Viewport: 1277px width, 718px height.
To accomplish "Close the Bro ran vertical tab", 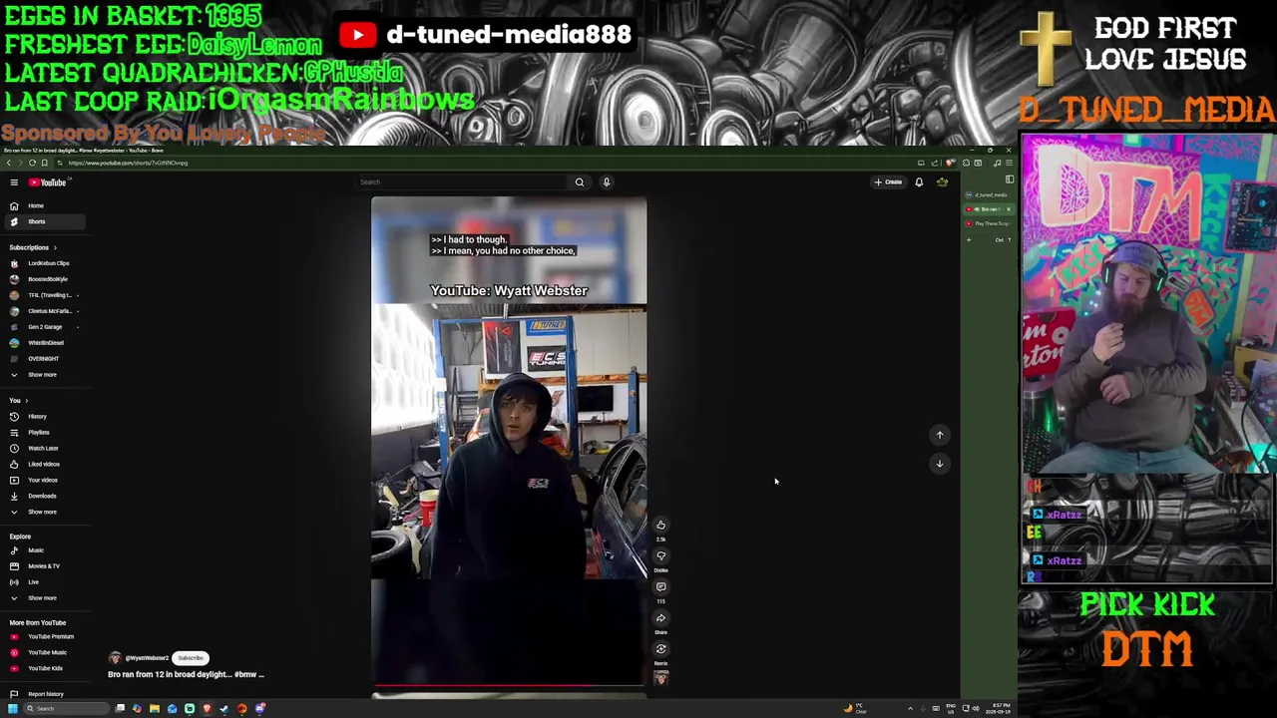I will (1008, 209).
